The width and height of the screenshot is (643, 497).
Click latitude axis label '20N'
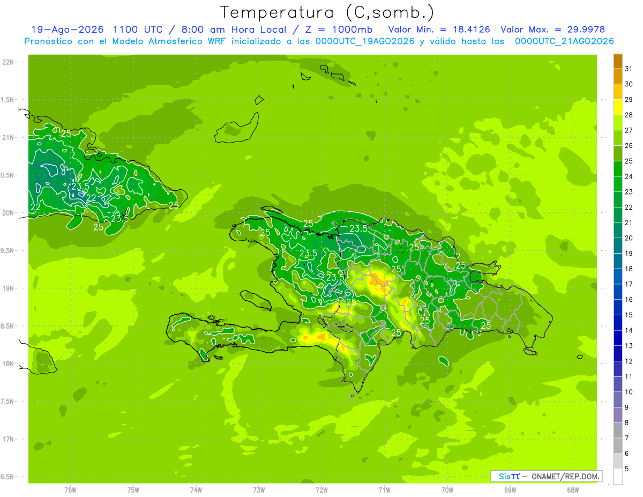click(x=9, y=213)
